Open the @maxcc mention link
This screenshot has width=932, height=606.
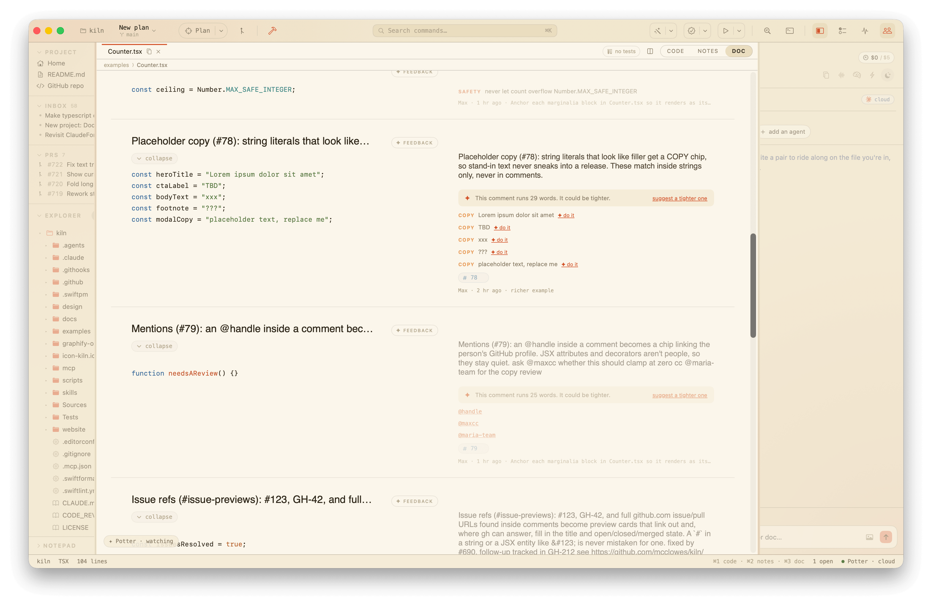tap(468, 423)
